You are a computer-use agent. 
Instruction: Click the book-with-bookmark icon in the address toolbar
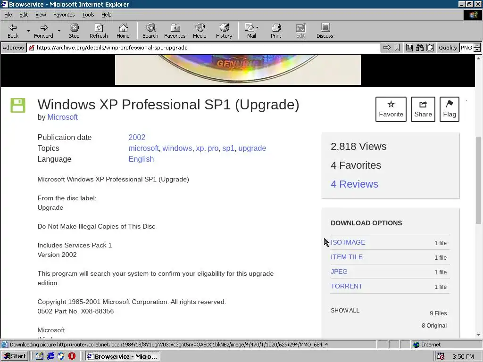409,48
